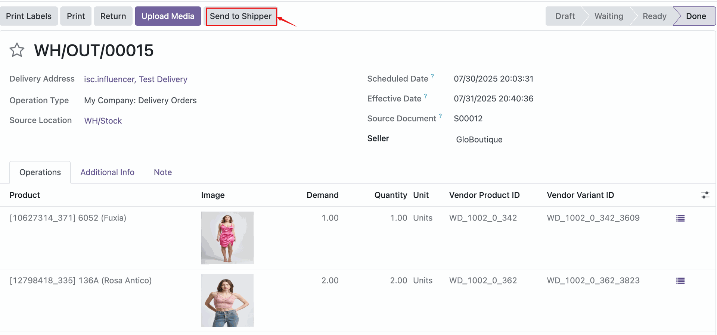Mark WH/OUT/00015 as favorite with star

17,50
